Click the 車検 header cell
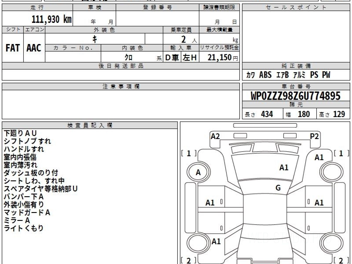This screenshot has height=264, width=352. 94,8
